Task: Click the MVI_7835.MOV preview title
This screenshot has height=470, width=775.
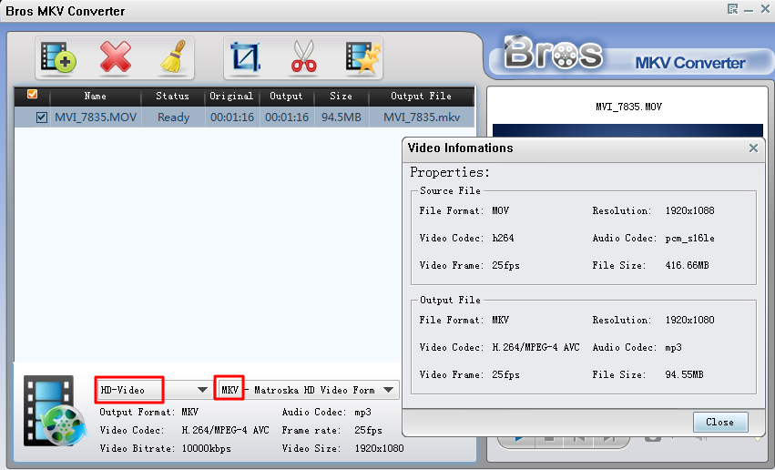Action: pyautogui.click(x=628, y=107)
